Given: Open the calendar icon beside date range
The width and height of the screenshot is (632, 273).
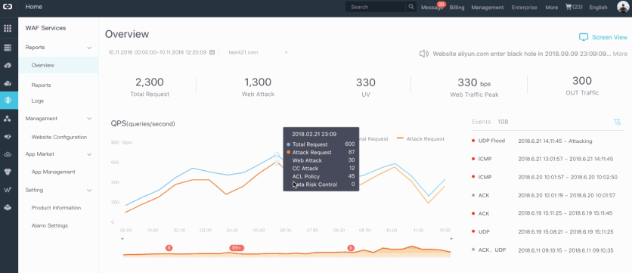Looking at the screenshot, I should (212, 52).
